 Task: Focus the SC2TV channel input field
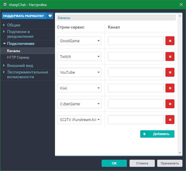[x=136, y=120]
